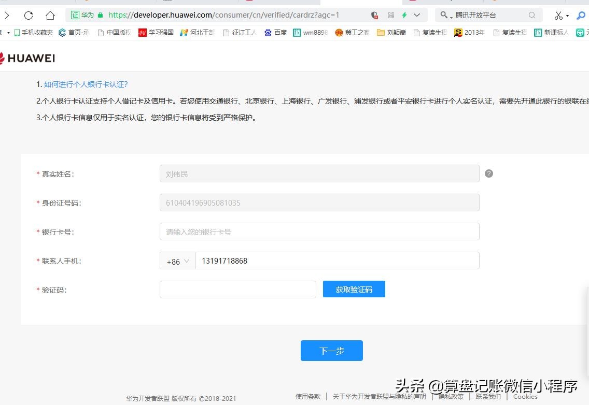
Task: Click inside the 银行卡号 input field
Action: (x=319, y=232)
